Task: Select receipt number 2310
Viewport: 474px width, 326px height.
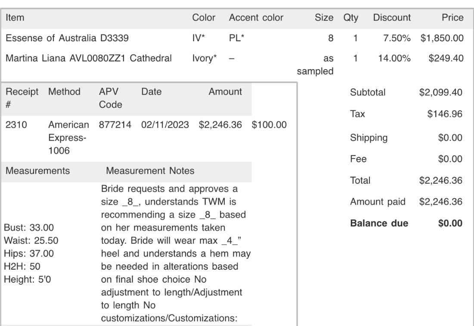Action: (16, 125)
